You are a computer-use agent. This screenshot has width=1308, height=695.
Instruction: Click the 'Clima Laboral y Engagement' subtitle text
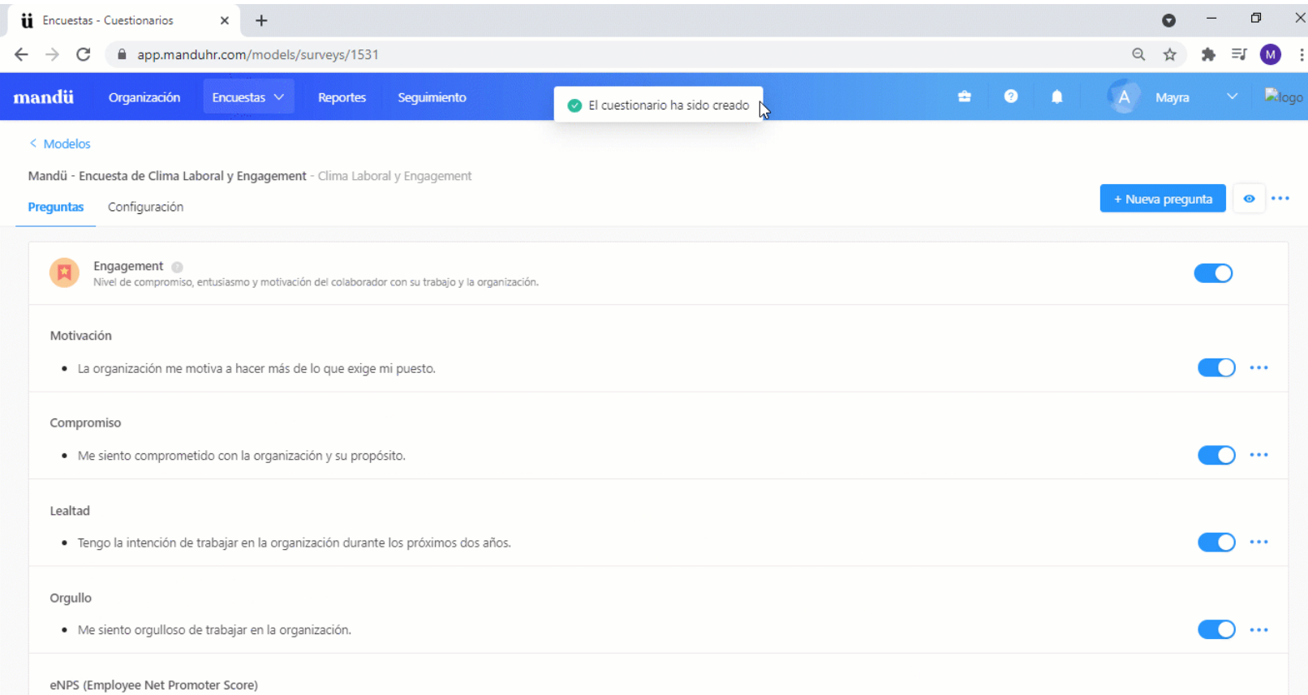pos(394,176)
